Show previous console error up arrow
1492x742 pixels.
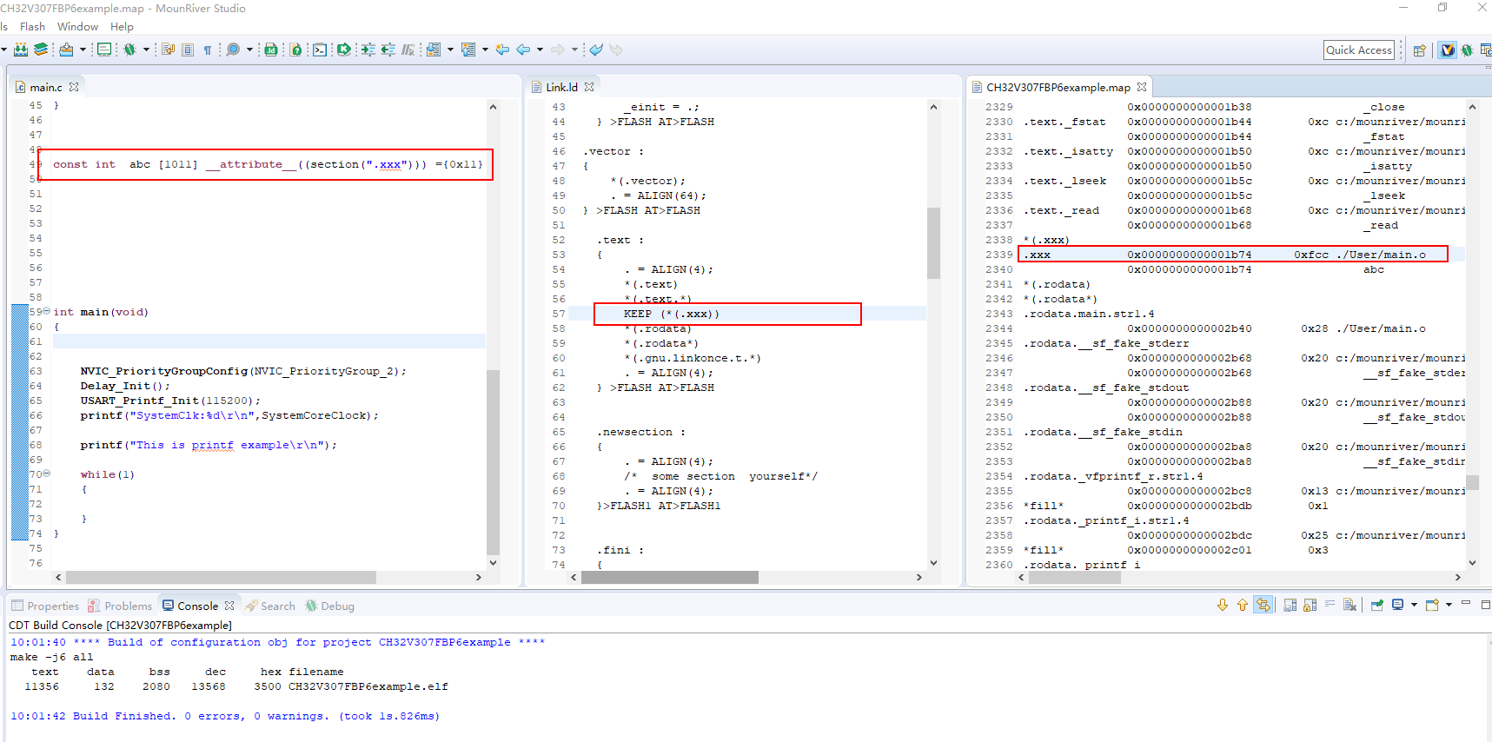pyautogui.click(x=1243, y=605)
